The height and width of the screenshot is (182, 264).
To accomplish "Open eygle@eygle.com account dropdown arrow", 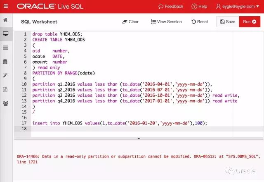I will pos(257,7).
